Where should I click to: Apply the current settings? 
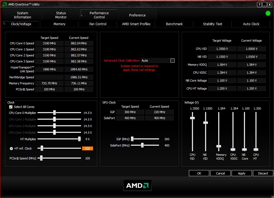(242, 173)
